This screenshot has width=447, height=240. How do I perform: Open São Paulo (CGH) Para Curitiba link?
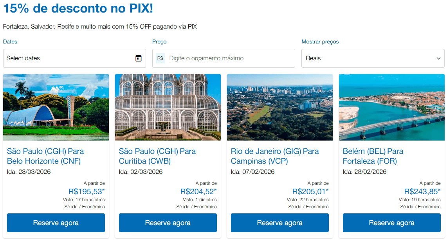pyautogui.click(x=157, y=156)
